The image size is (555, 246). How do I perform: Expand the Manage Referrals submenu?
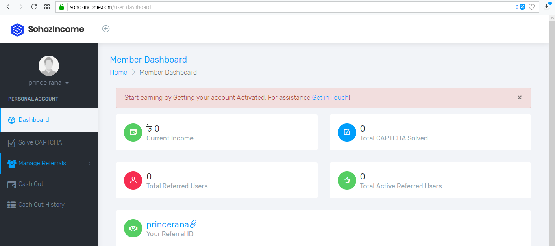click(42, 163)
